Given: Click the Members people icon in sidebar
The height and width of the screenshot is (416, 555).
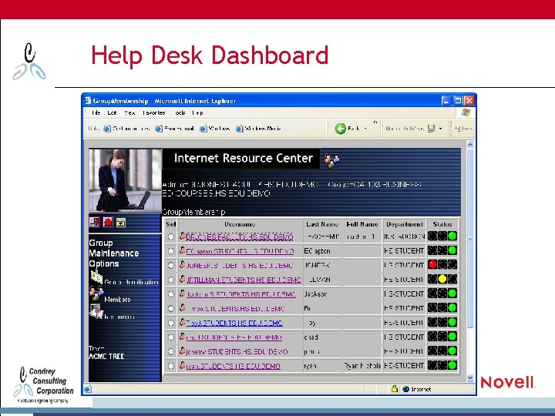Looking at the screenshot, I should pyautogui.click(x=96, y=294).
